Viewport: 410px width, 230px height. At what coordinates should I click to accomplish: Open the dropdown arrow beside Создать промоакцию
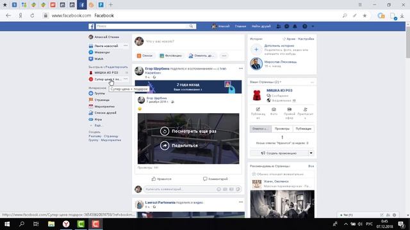click(x=311, y=153)
